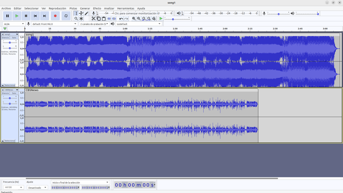
Task: Click the red Record button
Action: (55, 16)
